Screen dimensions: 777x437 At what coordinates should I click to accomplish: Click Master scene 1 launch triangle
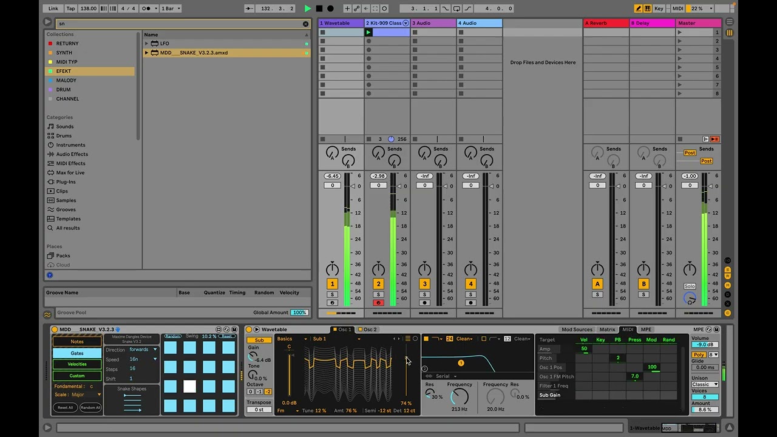tap(680, 32)
